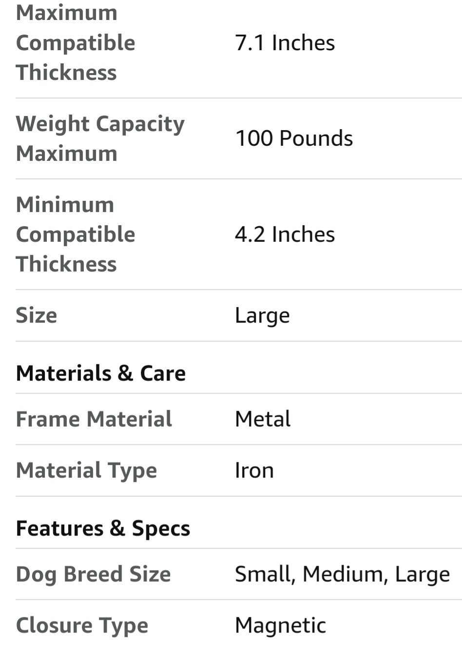The height and width of the screenshot is (650, 462).
Task: Click the Weight Capacity Maximum label
Action: [100, 138]
